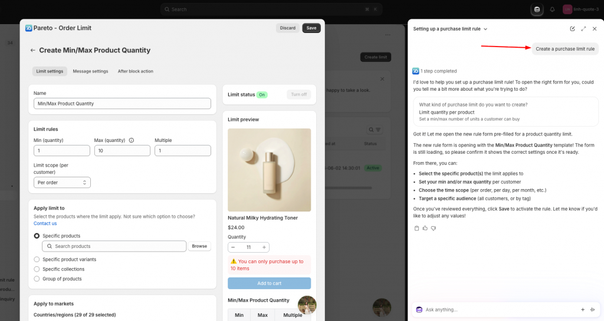
Task: Click the hydrating toner product image
Action: (x=269, y=170)
